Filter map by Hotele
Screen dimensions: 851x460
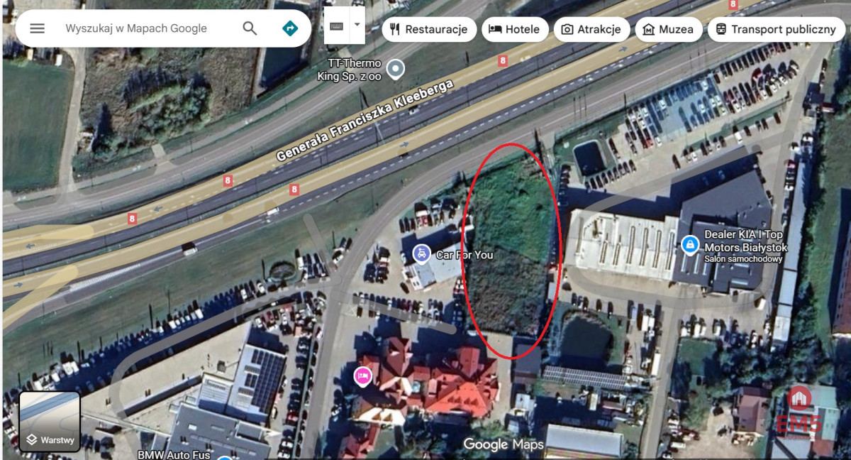coord(515,29)
